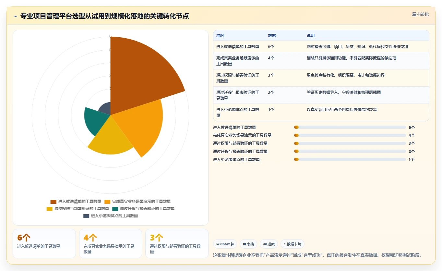
Task: Click the 漏斗转化 label at top right
Action: [420, 15]
